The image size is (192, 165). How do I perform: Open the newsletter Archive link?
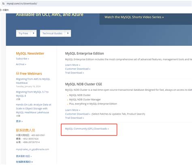(21, 64)
